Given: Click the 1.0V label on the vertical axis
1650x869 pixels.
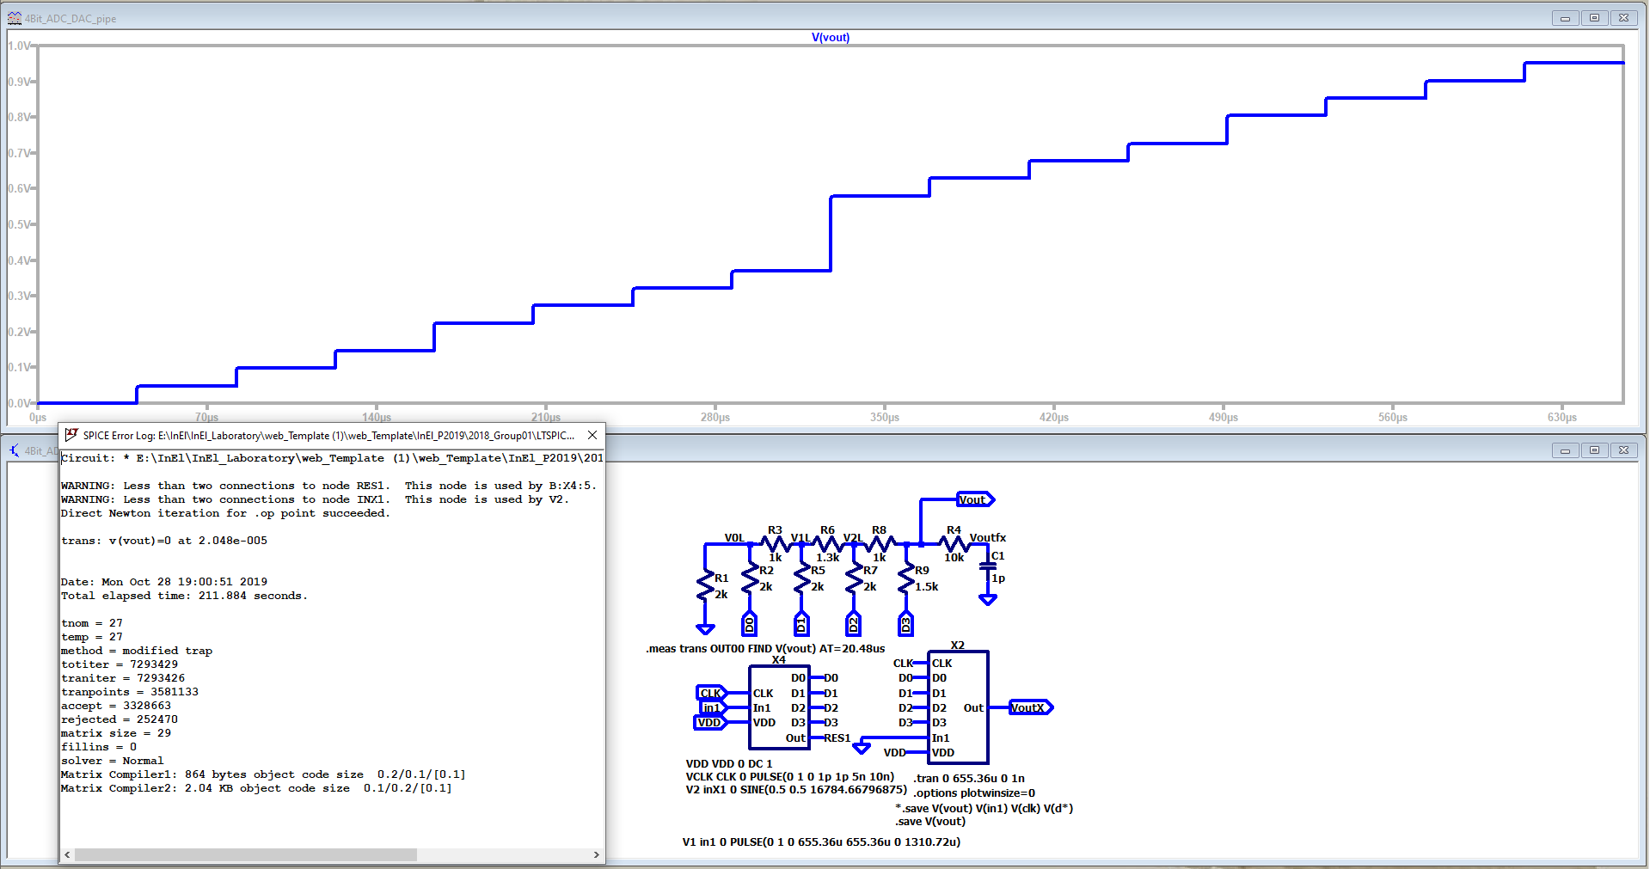Looking at the screenshot, I should point(19,46).
